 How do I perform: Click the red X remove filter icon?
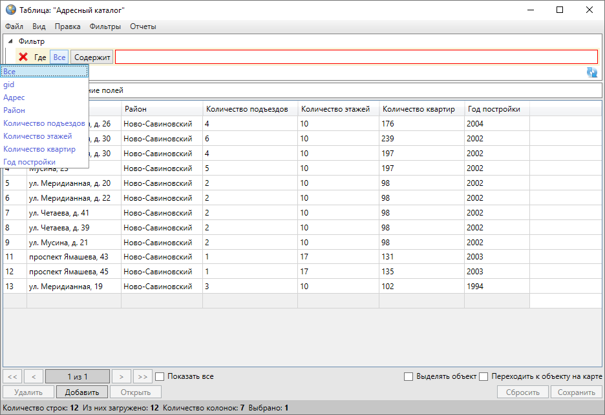click(23, 57)
